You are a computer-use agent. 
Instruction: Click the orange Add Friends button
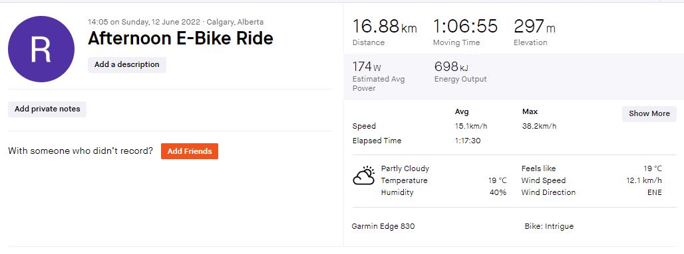190,151
